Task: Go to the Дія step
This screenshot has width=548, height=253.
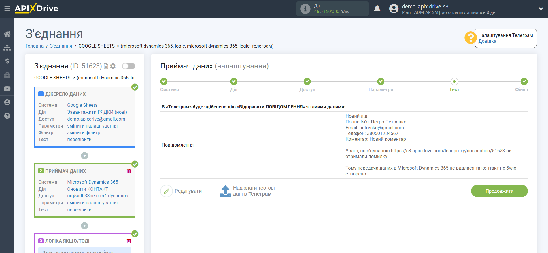Action: tap(234, 85)
